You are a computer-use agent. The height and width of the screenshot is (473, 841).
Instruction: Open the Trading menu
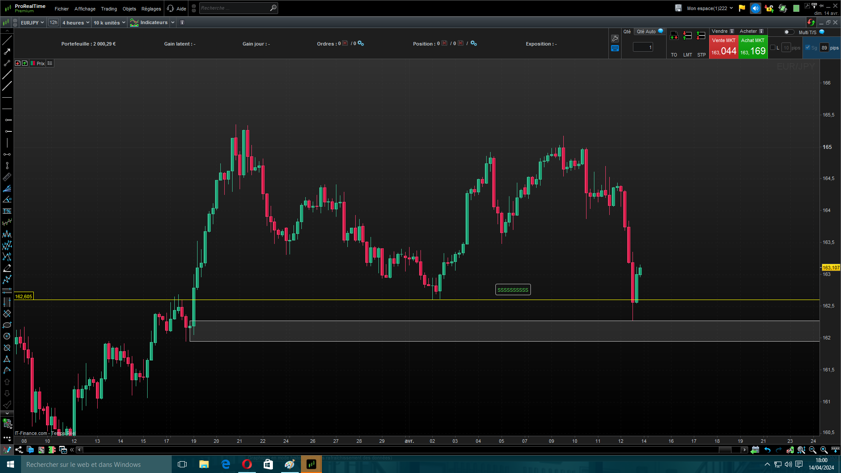click(x=109, y=9)
